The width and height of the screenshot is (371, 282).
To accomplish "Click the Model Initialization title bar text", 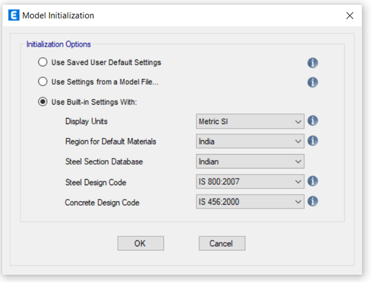I will 58,16.
